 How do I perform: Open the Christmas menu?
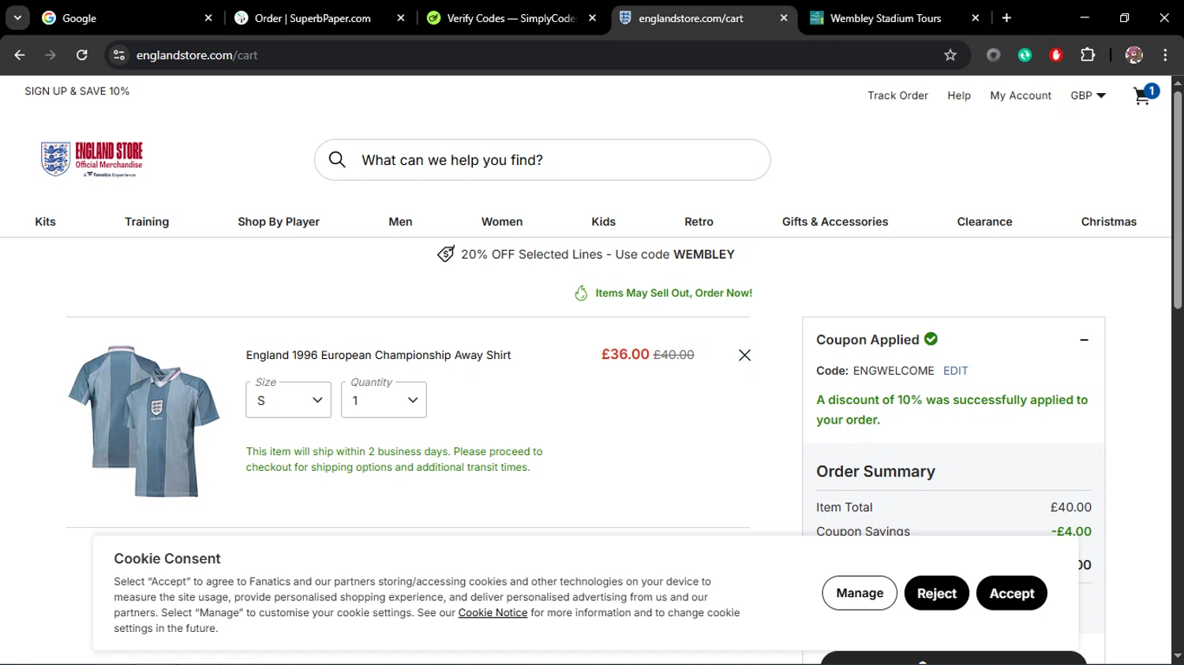[x=1108, y=222]
